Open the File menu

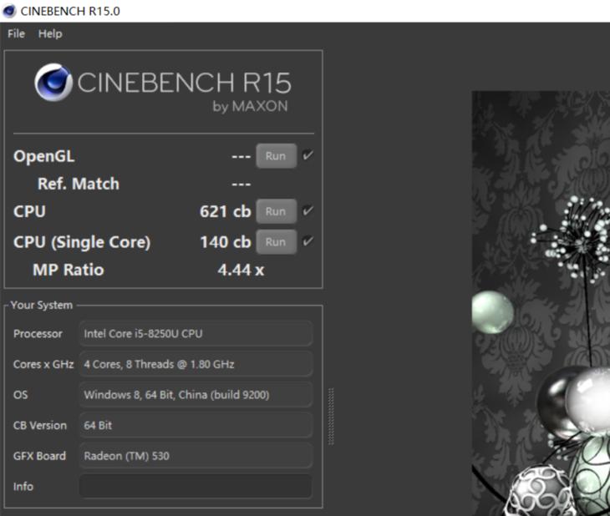(x=17, y=34)
